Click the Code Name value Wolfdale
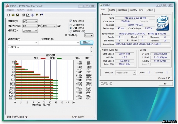 [125, 21]
